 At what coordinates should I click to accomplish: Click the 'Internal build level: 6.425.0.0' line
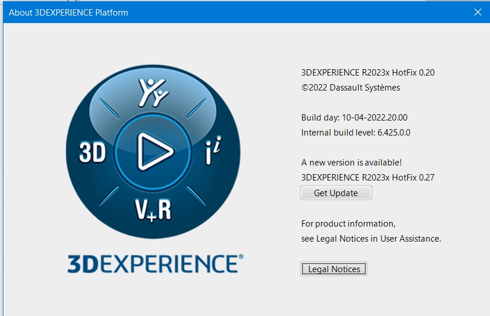(356, 133)
